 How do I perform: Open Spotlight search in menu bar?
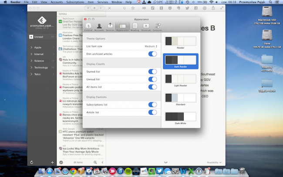(270, 2)
